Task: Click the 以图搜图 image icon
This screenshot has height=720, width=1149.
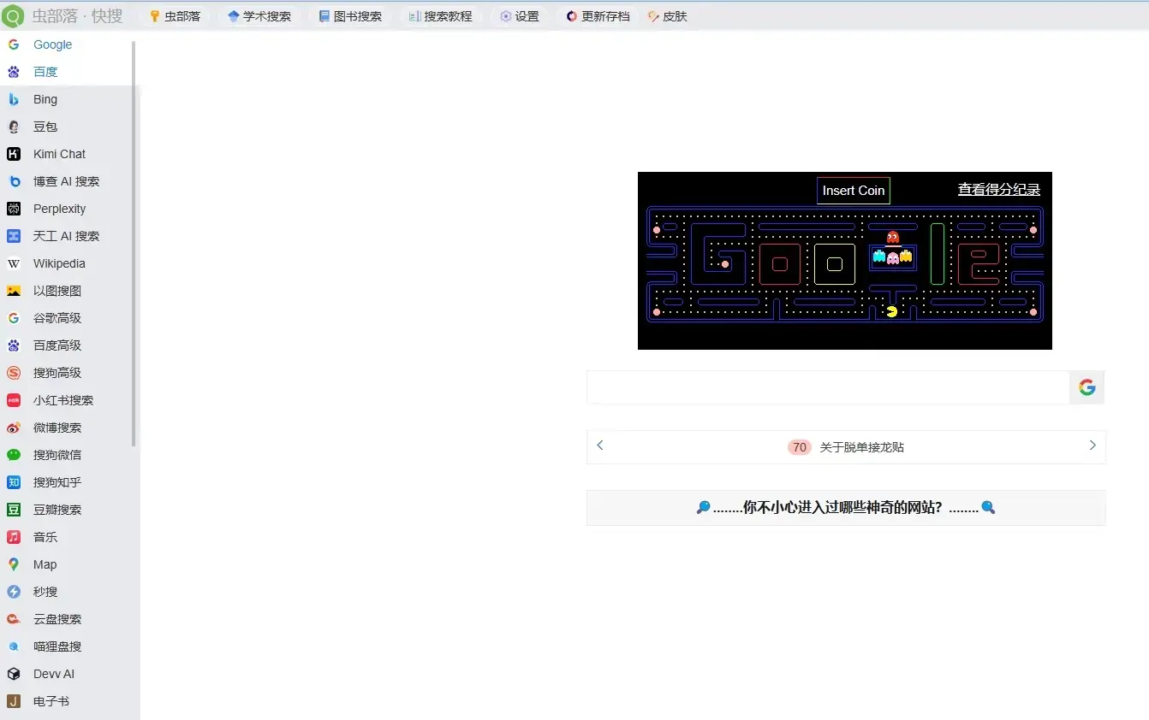Action: point(14,291)
